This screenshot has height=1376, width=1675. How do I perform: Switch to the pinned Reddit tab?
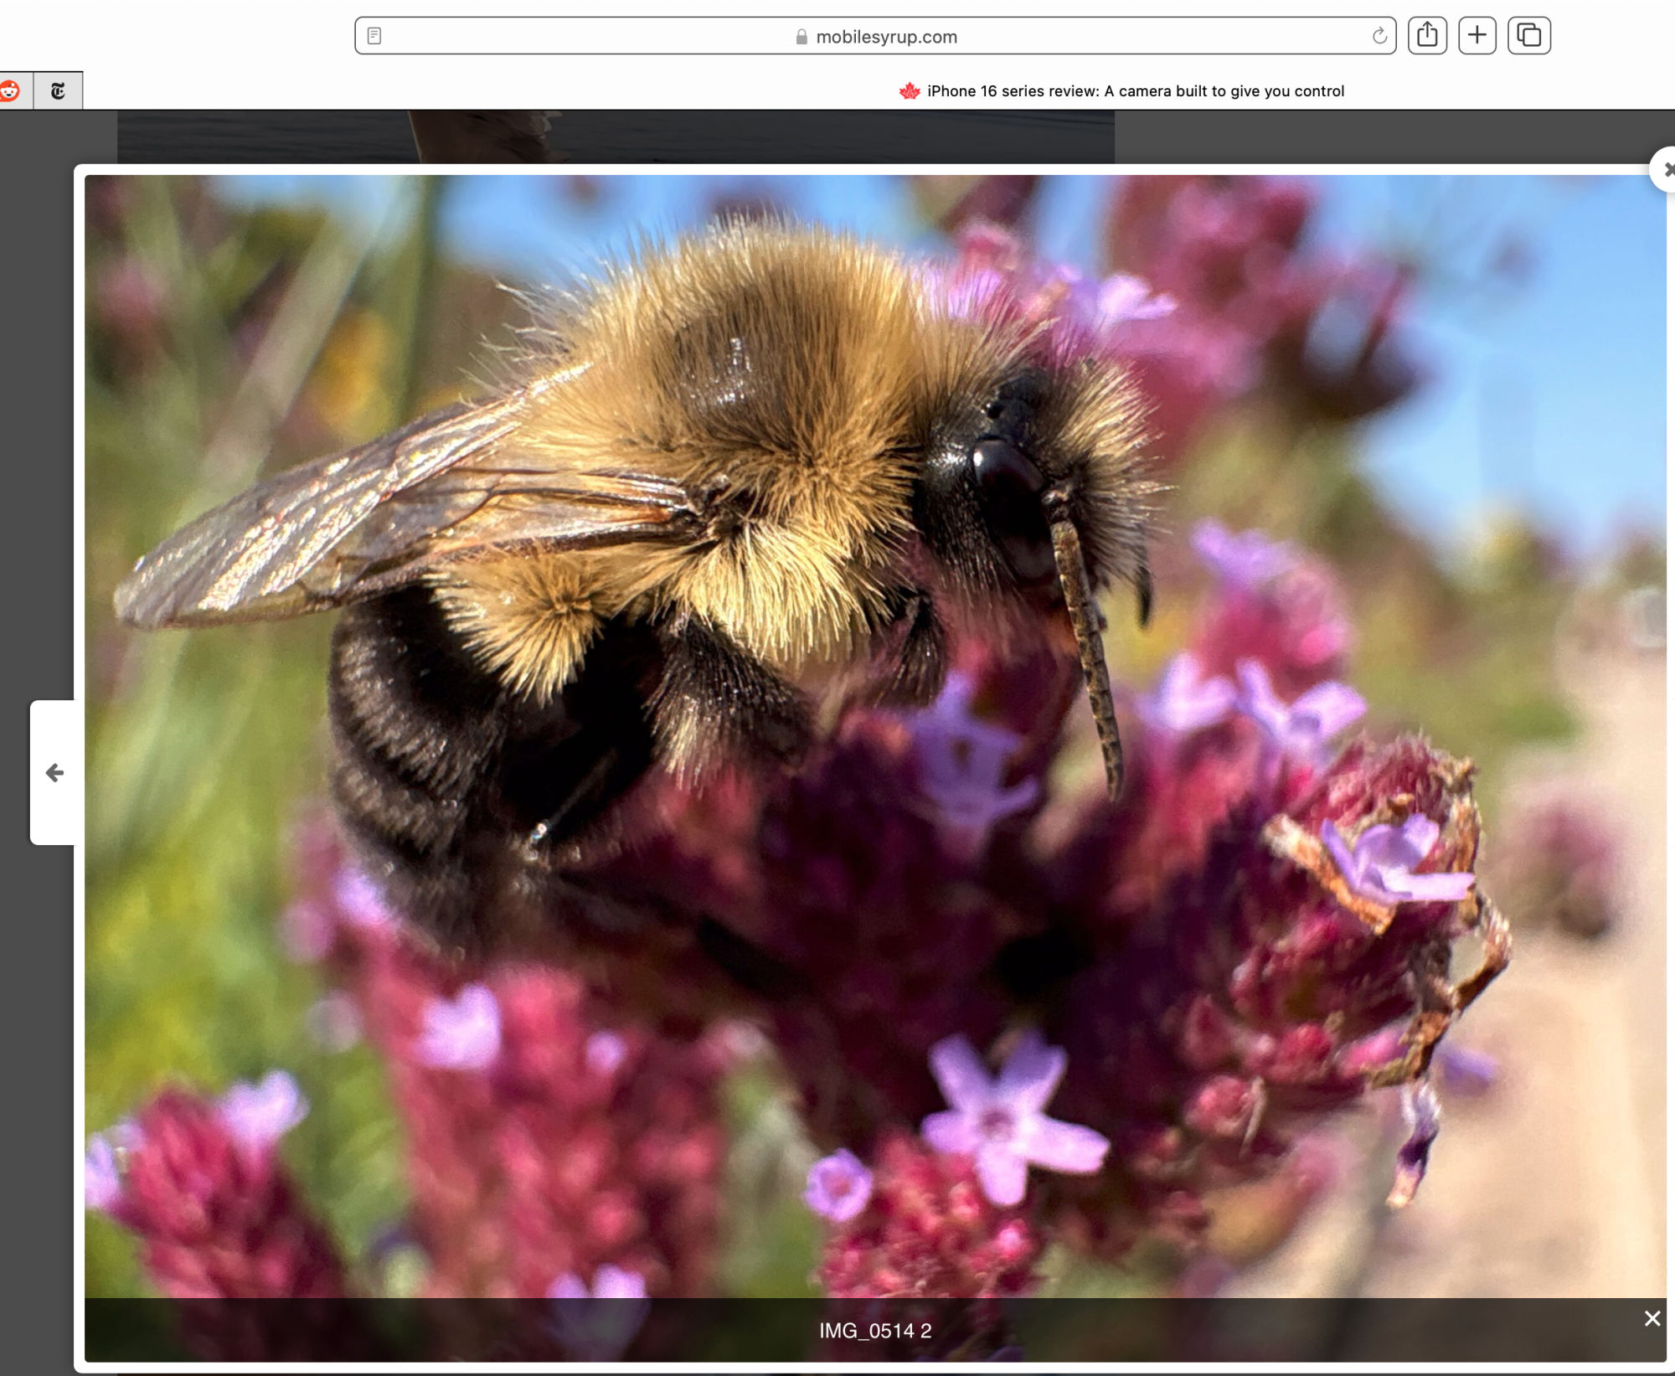[x=11, y=90]
